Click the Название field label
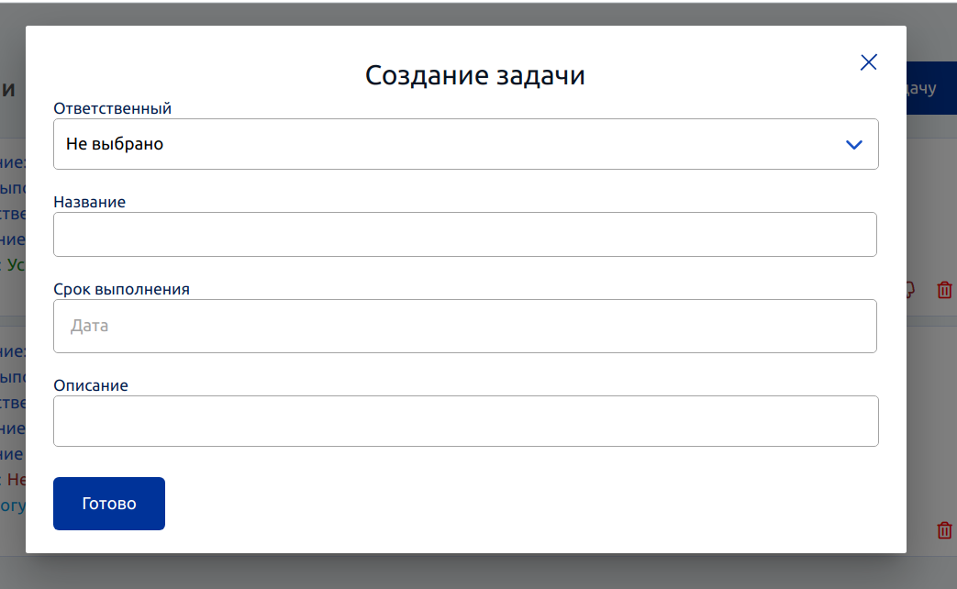The width and height of the screenshot is (957, 589). click(x=90, y=202)
